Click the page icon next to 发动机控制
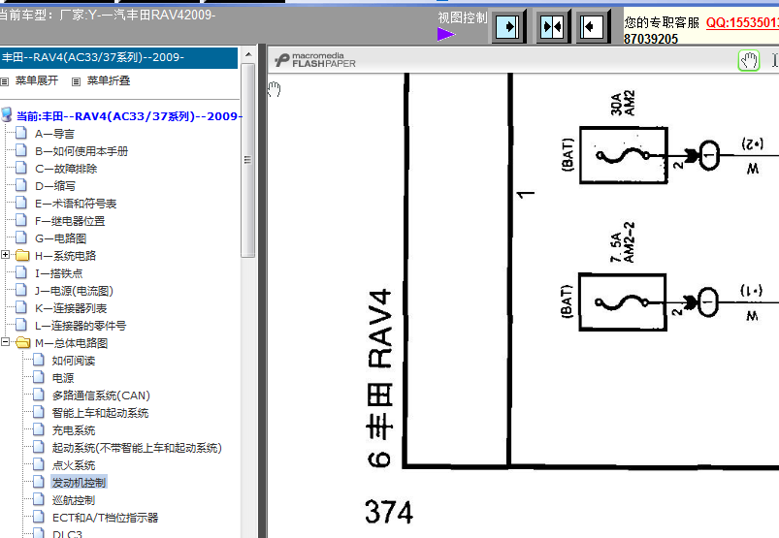 [39, 482]
